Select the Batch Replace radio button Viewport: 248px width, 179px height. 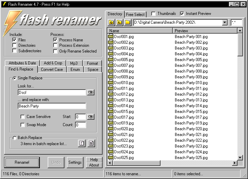point(15,138)
